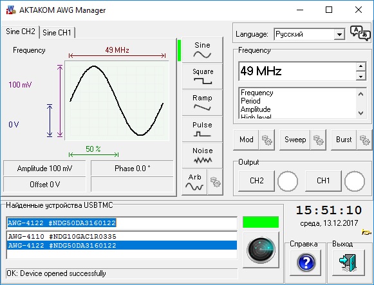Click the 49 MHz frequency input field
This screenshot has height=285, width=374.
coord(297,71)
